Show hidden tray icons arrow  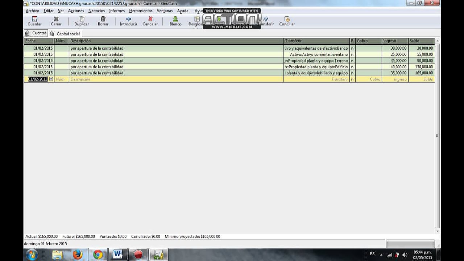tap(381, 255)
